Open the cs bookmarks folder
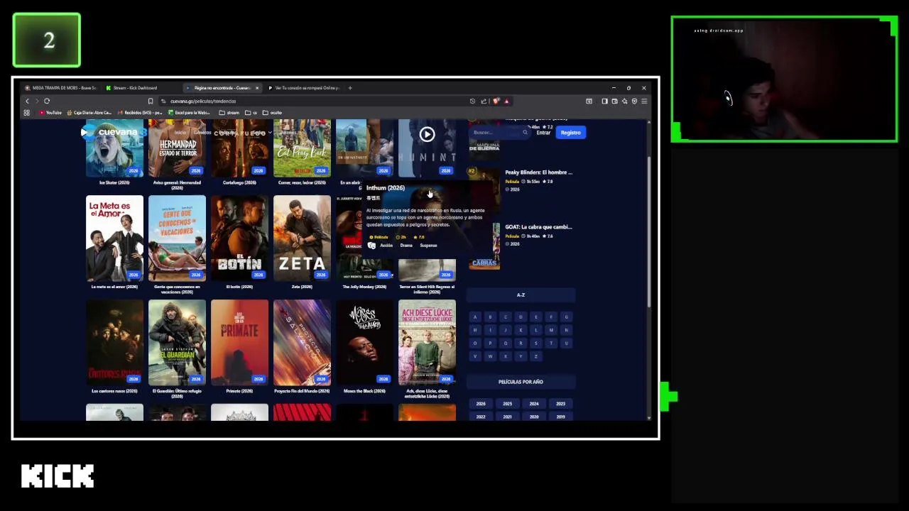Image resolution: width=909 pixels, height=511 pixels. point(251,113)
